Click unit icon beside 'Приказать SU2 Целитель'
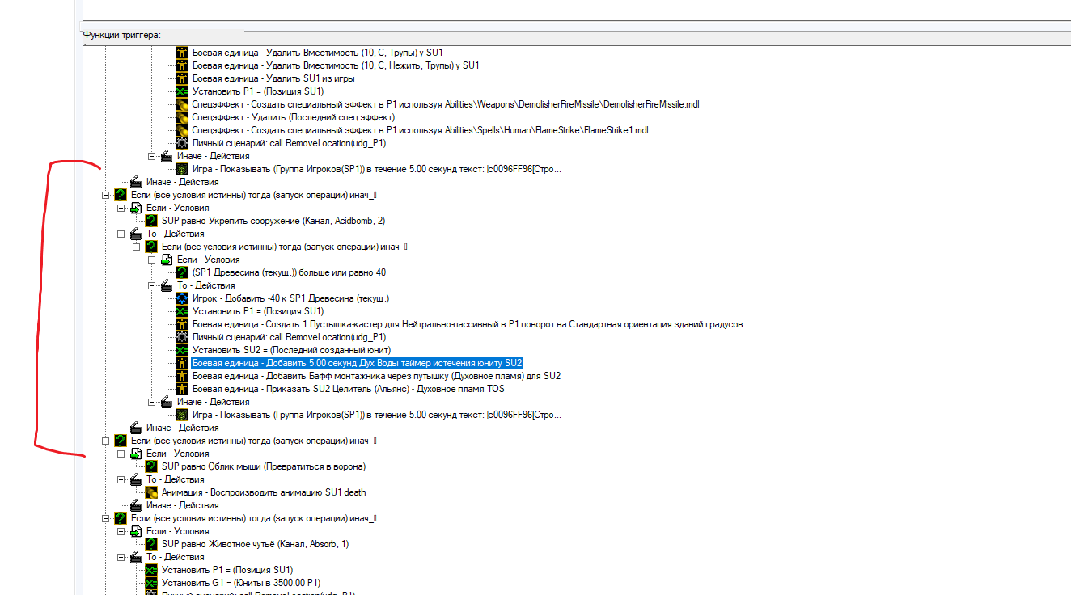This screenshot has height=595, width=1071. [x=182, y=389]
